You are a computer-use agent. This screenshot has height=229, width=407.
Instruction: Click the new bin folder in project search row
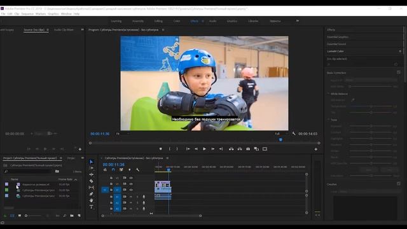pos(57,171)
